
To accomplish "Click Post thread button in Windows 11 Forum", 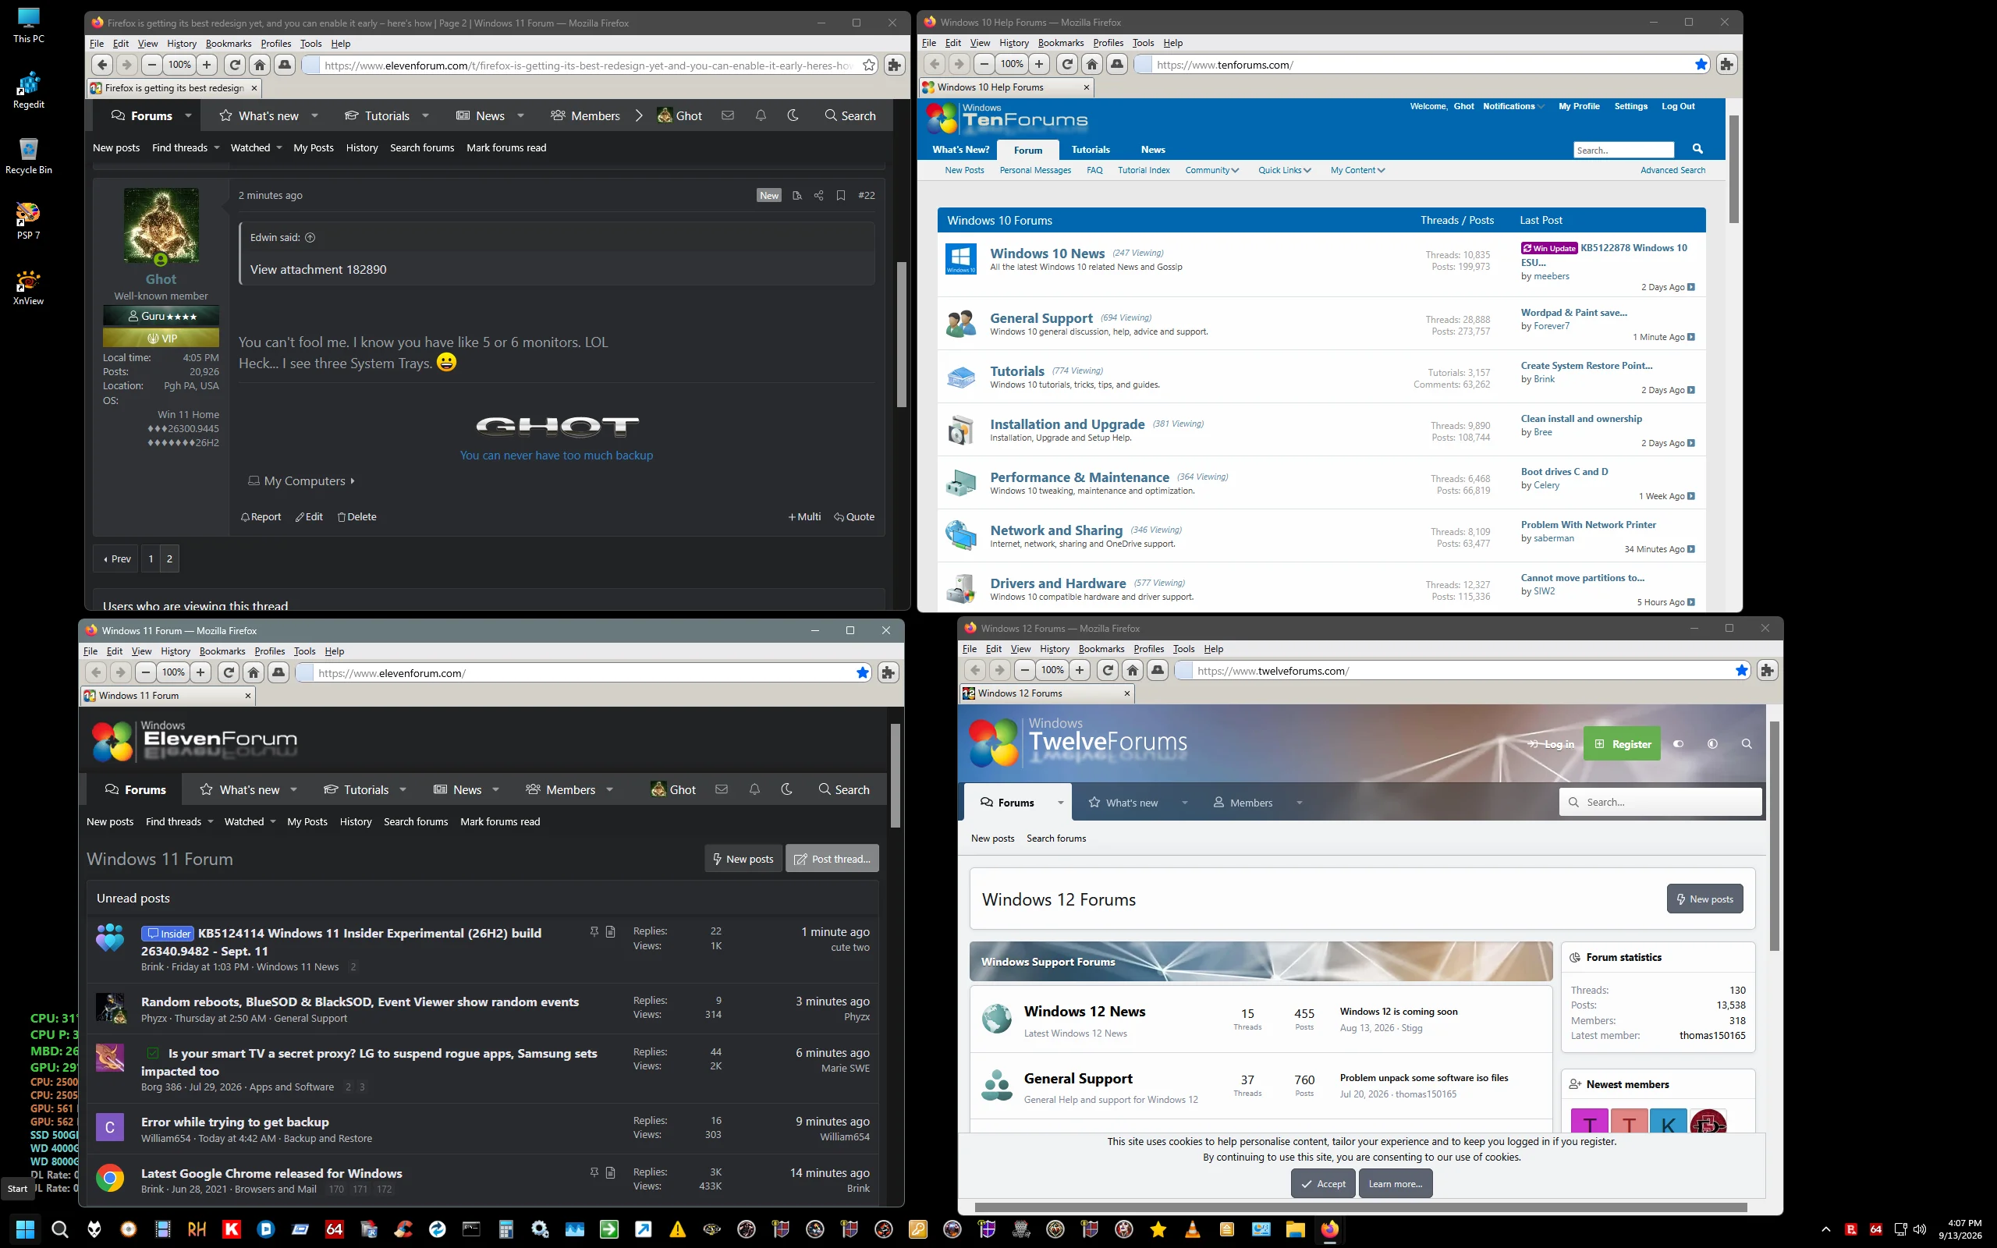I will 832,859.
